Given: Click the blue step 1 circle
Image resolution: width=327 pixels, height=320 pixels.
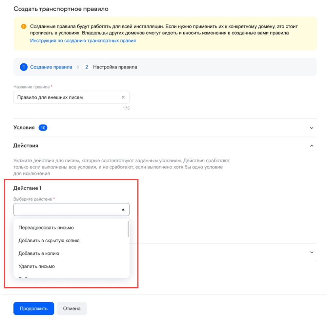Looking at the screenshot, I should (23, 67).
